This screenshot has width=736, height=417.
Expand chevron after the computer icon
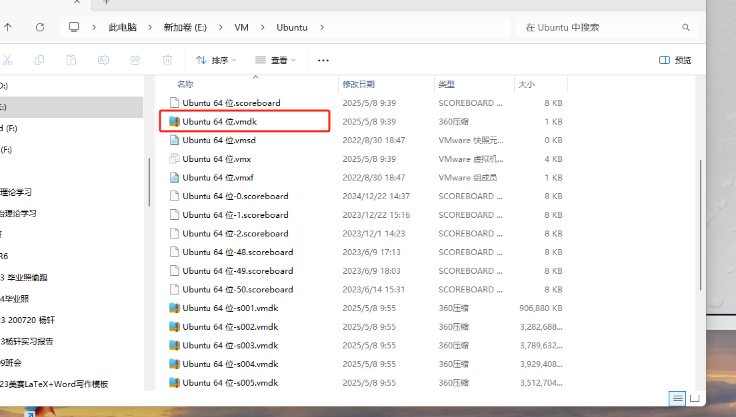(x=94, y=27)
